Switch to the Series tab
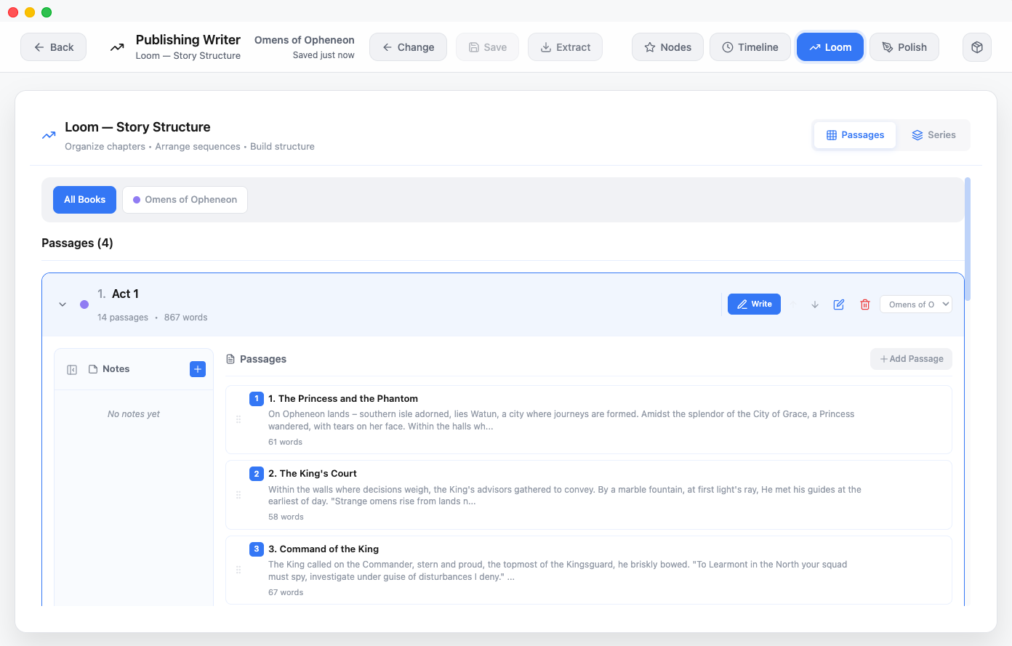This screenshot has height=646, width=1012. (x=934, y=134)
